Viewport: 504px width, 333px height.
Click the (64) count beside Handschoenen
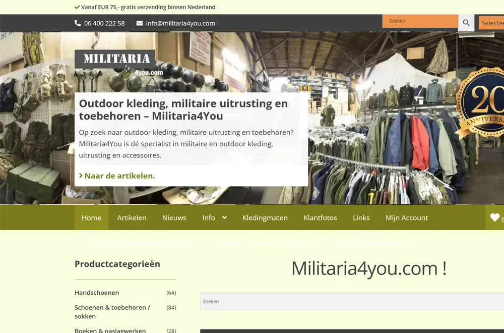tap(171, 293)
